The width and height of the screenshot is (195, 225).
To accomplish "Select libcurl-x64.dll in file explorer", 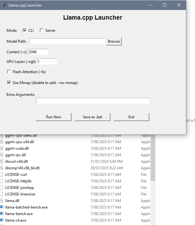I will [x=16, y=162].
